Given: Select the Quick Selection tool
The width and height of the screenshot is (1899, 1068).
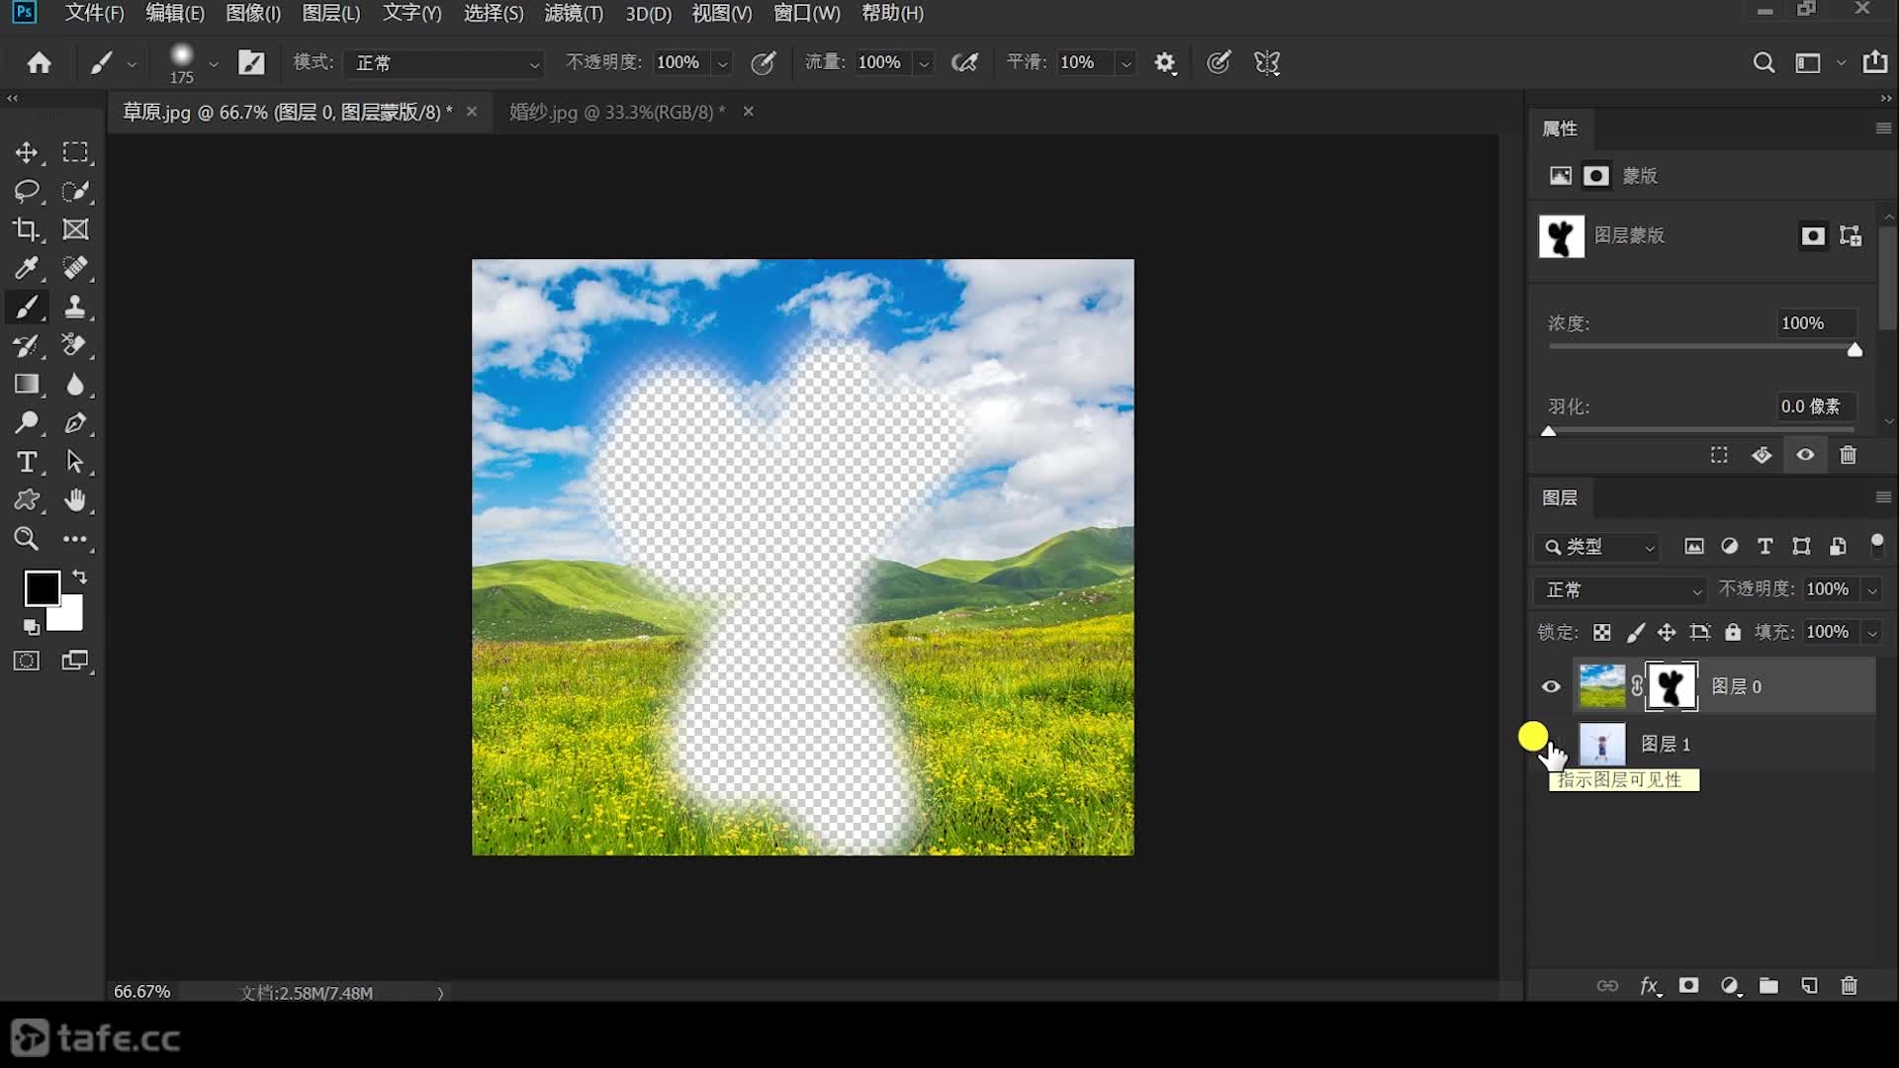Looking at the screenshot, I should coord(76,191).
